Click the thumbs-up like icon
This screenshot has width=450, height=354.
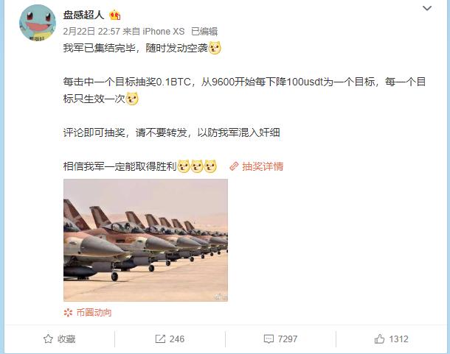379,339
